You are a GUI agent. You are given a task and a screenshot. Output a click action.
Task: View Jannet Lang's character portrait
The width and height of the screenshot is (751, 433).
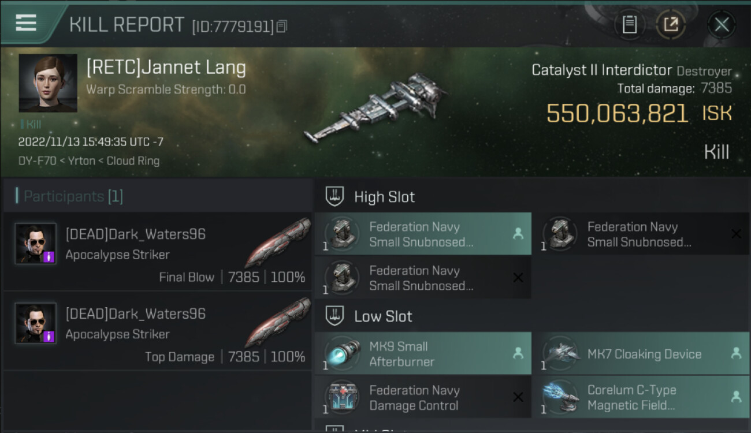(x=48, y=83)
